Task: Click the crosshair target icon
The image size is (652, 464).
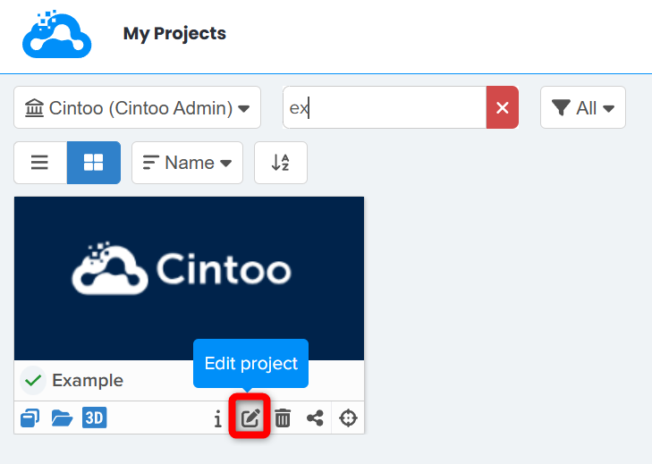Action: tap(348, 418)
